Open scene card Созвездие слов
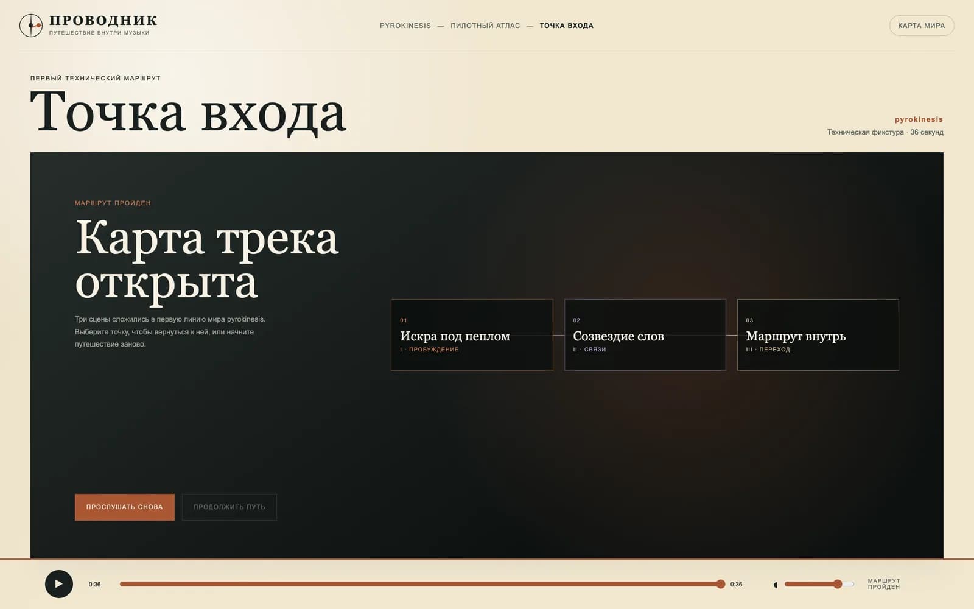Image resolution: width=974 pixels, height=609 pixels. (x=645, y=335)
